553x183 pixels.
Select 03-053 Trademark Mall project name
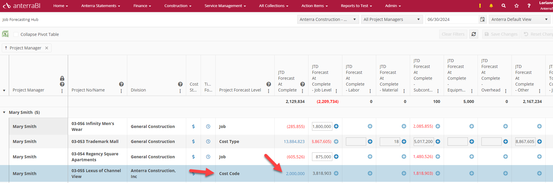click(95, 142)
